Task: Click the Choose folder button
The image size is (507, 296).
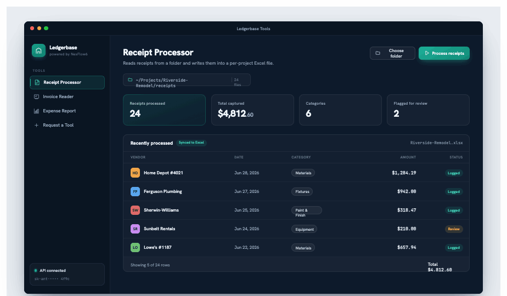Action: tap(392, 53)
